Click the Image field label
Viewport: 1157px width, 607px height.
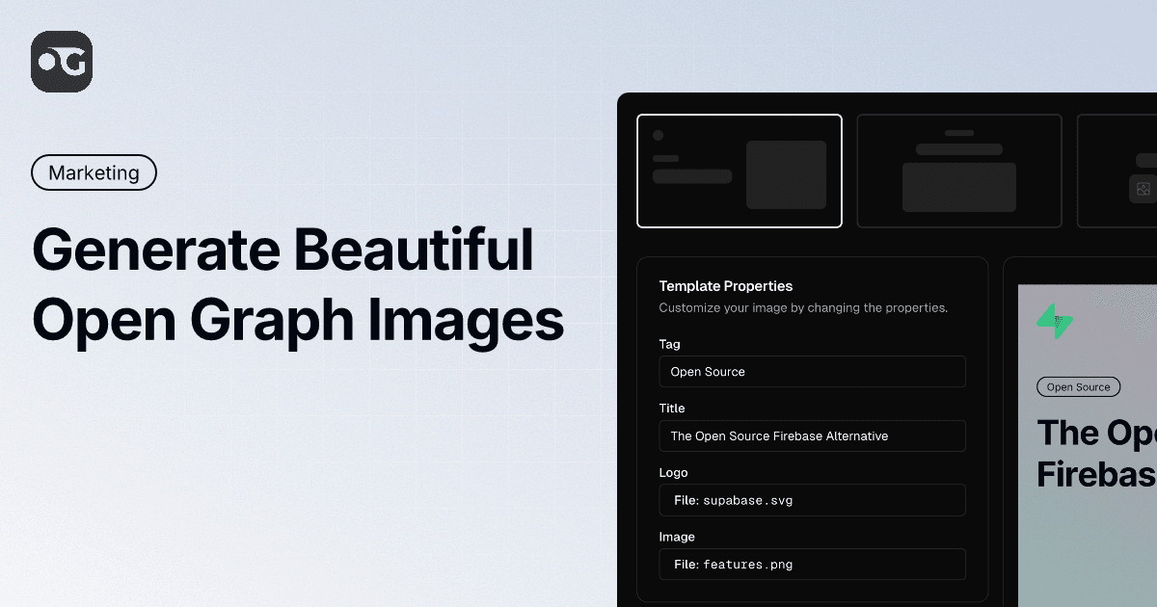pyautogui.click(x=677, y=537)
